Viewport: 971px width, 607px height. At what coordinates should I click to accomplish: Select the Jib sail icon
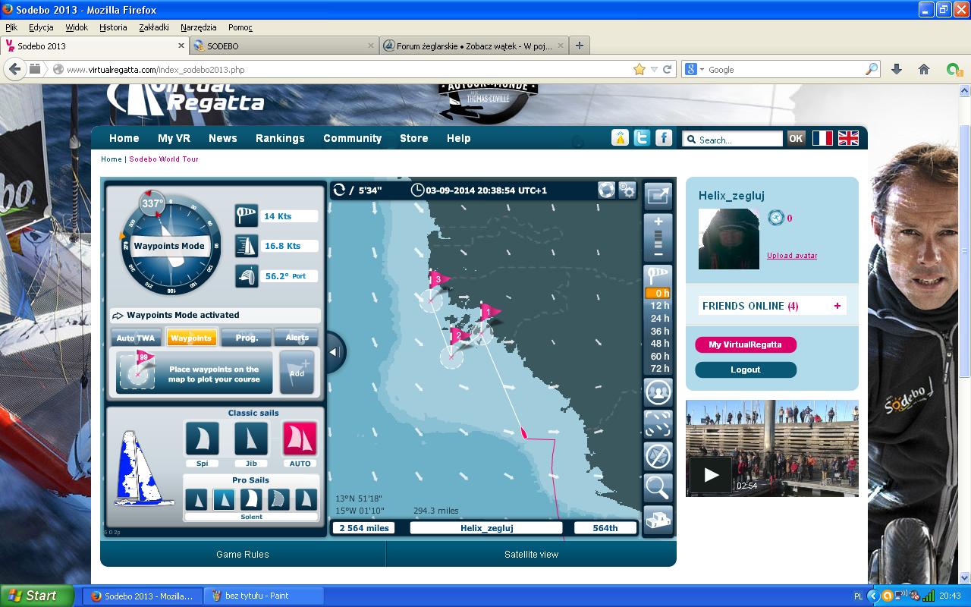(251, 439)
